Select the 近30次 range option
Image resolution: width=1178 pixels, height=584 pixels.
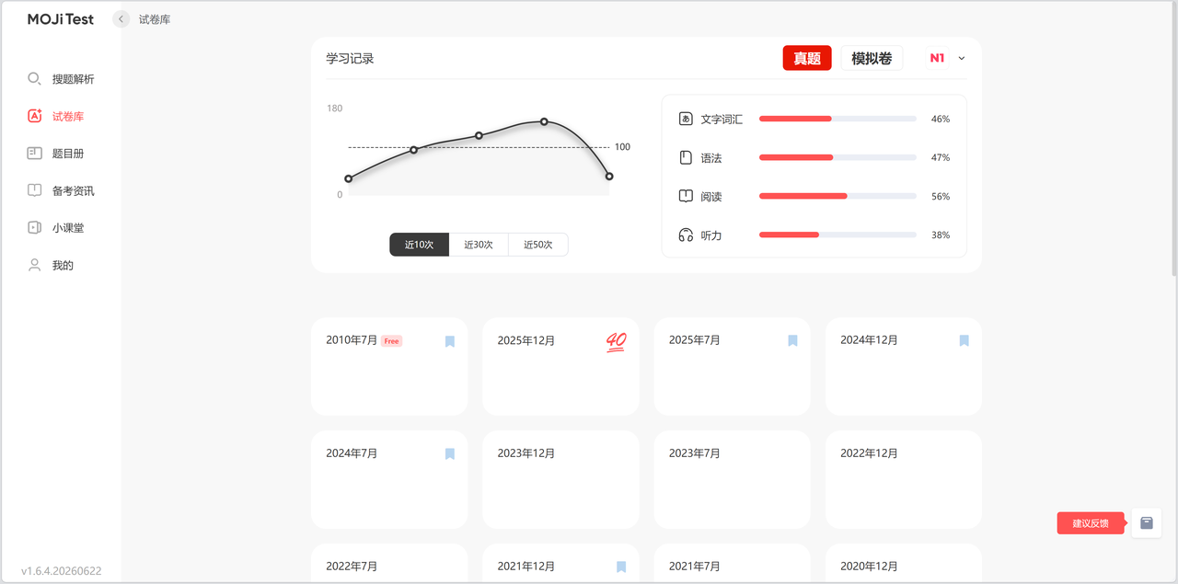(479, 245)
